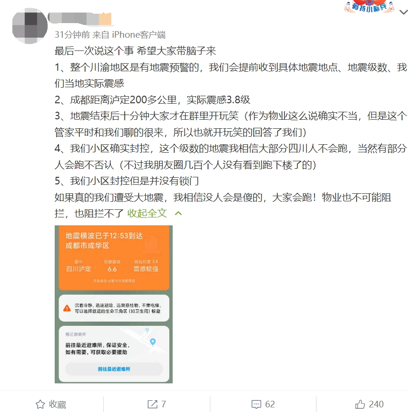
Task: Click the 31分钟前 timestamp
Action: [72, 34]
